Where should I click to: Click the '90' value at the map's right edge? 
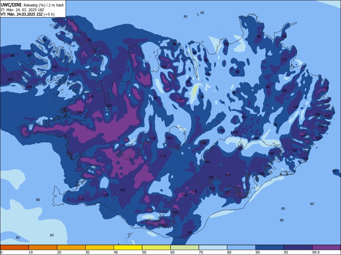point(335,171)
